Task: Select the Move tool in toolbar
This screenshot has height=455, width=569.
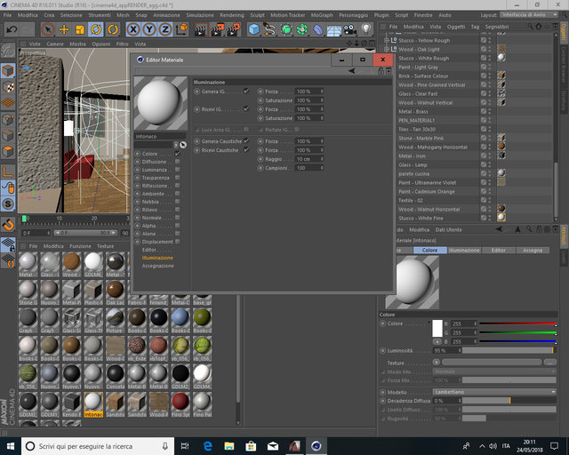Action: click(x=64, y=29)
